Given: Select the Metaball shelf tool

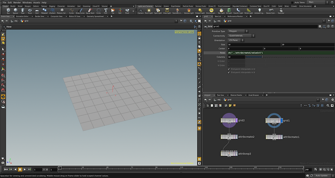Looking at the screenshot, I should coord(44,11).
